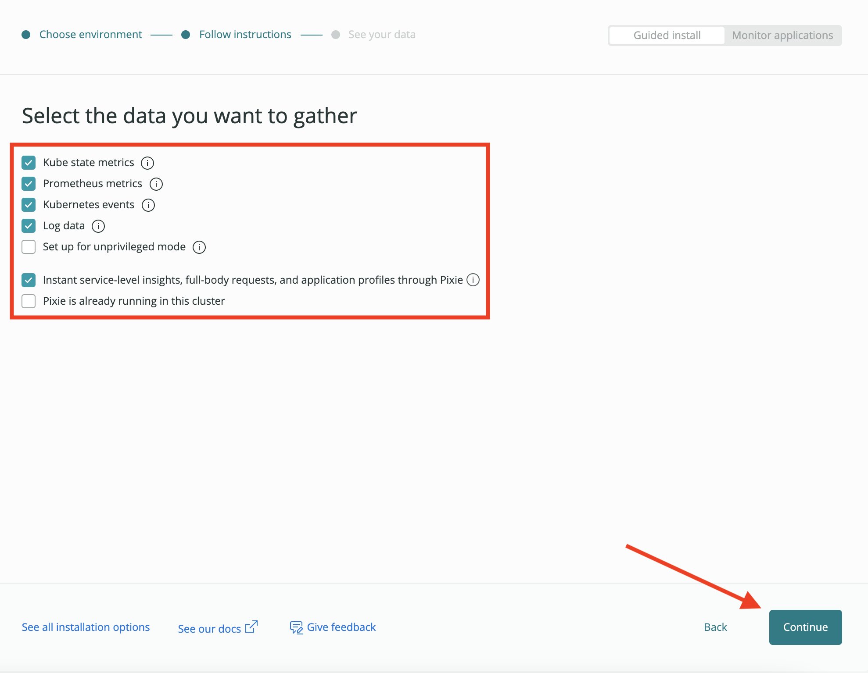
Task: Click the Continue button
Action: [x=805, y=627]
